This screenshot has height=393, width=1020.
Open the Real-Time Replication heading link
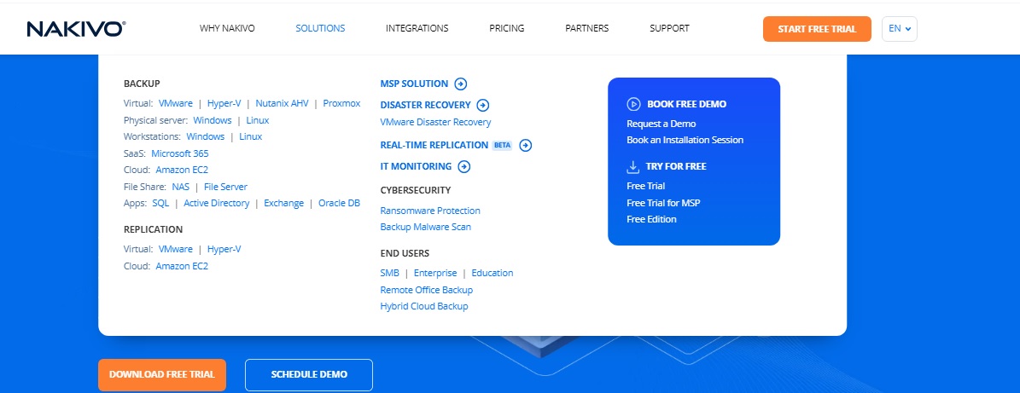(x=434, y=146)
